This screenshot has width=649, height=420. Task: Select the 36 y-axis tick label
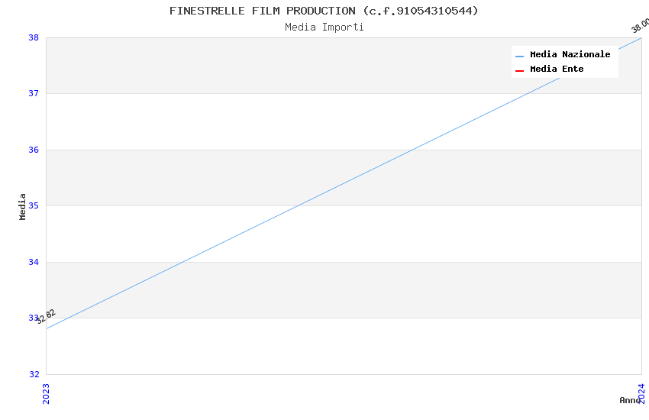pos(34,150)
